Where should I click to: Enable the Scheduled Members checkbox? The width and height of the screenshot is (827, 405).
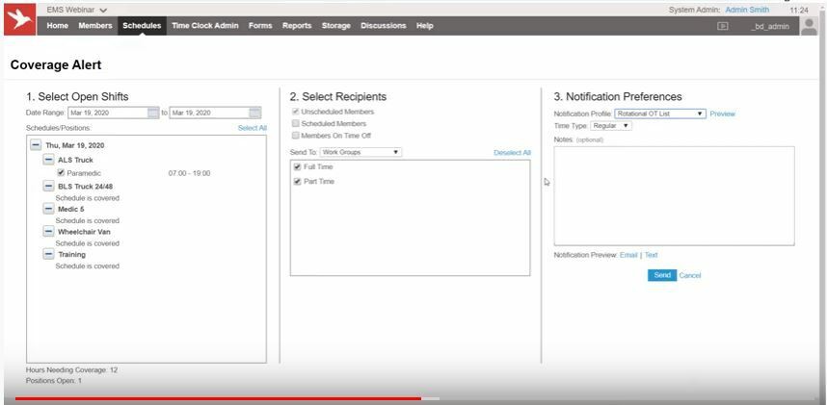pos(296,124)
